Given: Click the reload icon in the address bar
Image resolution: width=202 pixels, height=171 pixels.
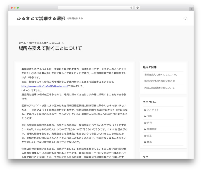Looking at the screenshot, I should click(131, 8).
